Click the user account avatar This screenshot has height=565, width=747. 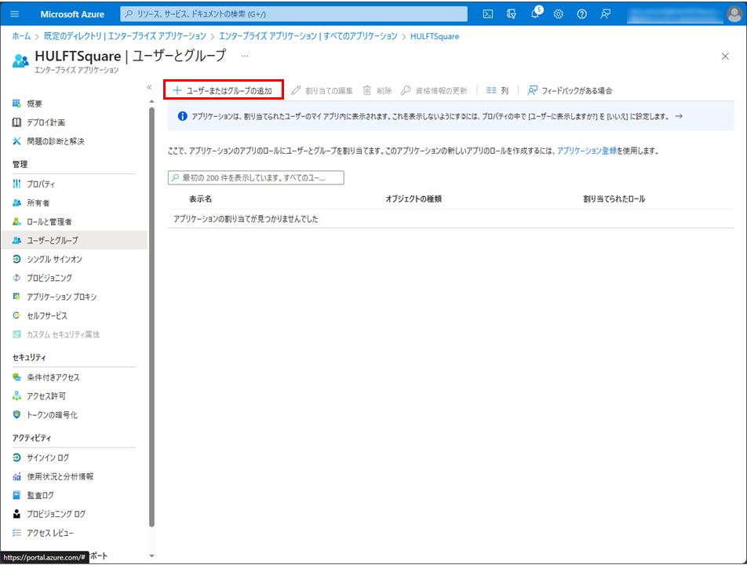point(733,14)
